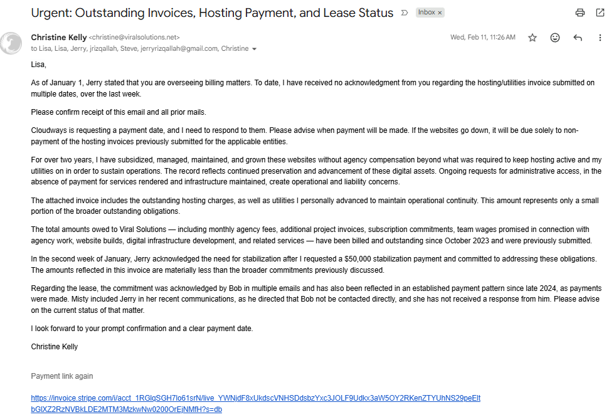The image size is (609, 417).
Task: Click the sender address christine@viralsolutions.net
Action: point(134,37)
